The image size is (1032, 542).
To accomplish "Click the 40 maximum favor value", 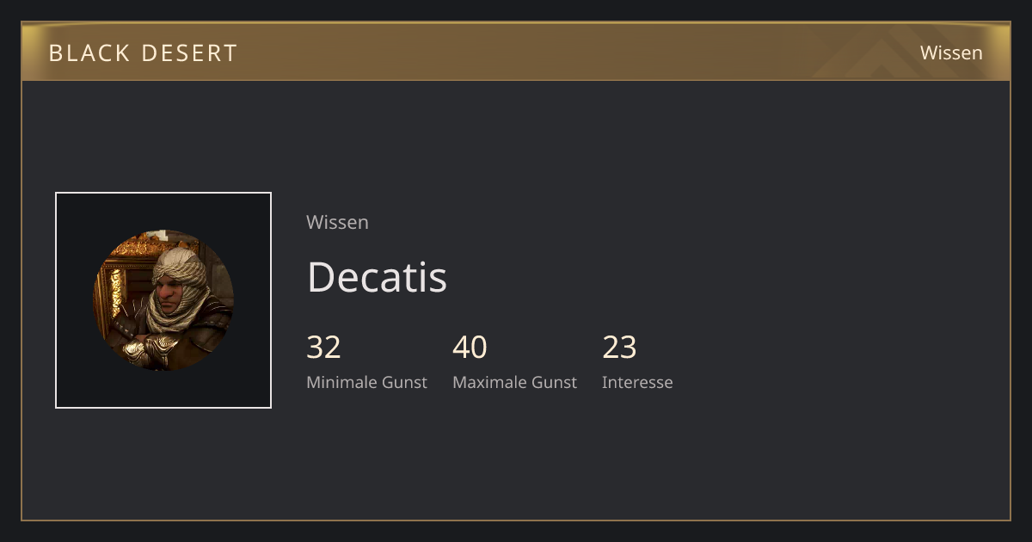I will coord(470,348).
